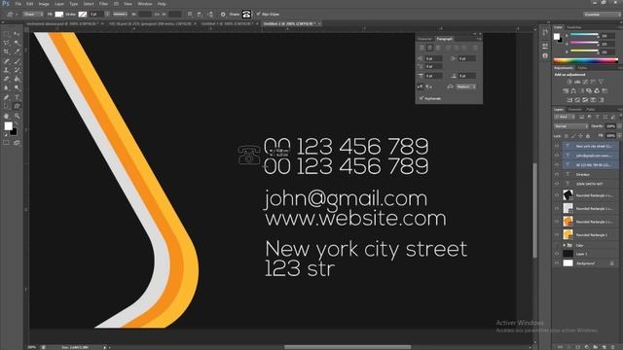Select the Clone Stamp tool
The width and height of the screenshot is (623, 350).
coord(7,70)
